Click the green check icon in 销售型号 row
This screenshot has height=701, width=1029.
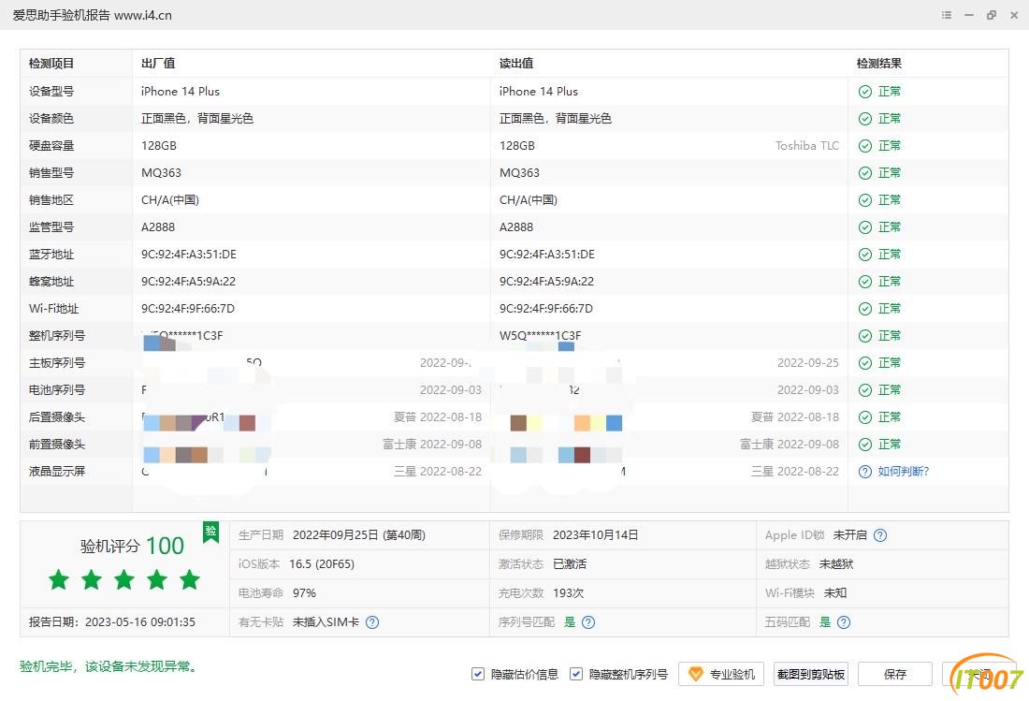coord(865,173)
